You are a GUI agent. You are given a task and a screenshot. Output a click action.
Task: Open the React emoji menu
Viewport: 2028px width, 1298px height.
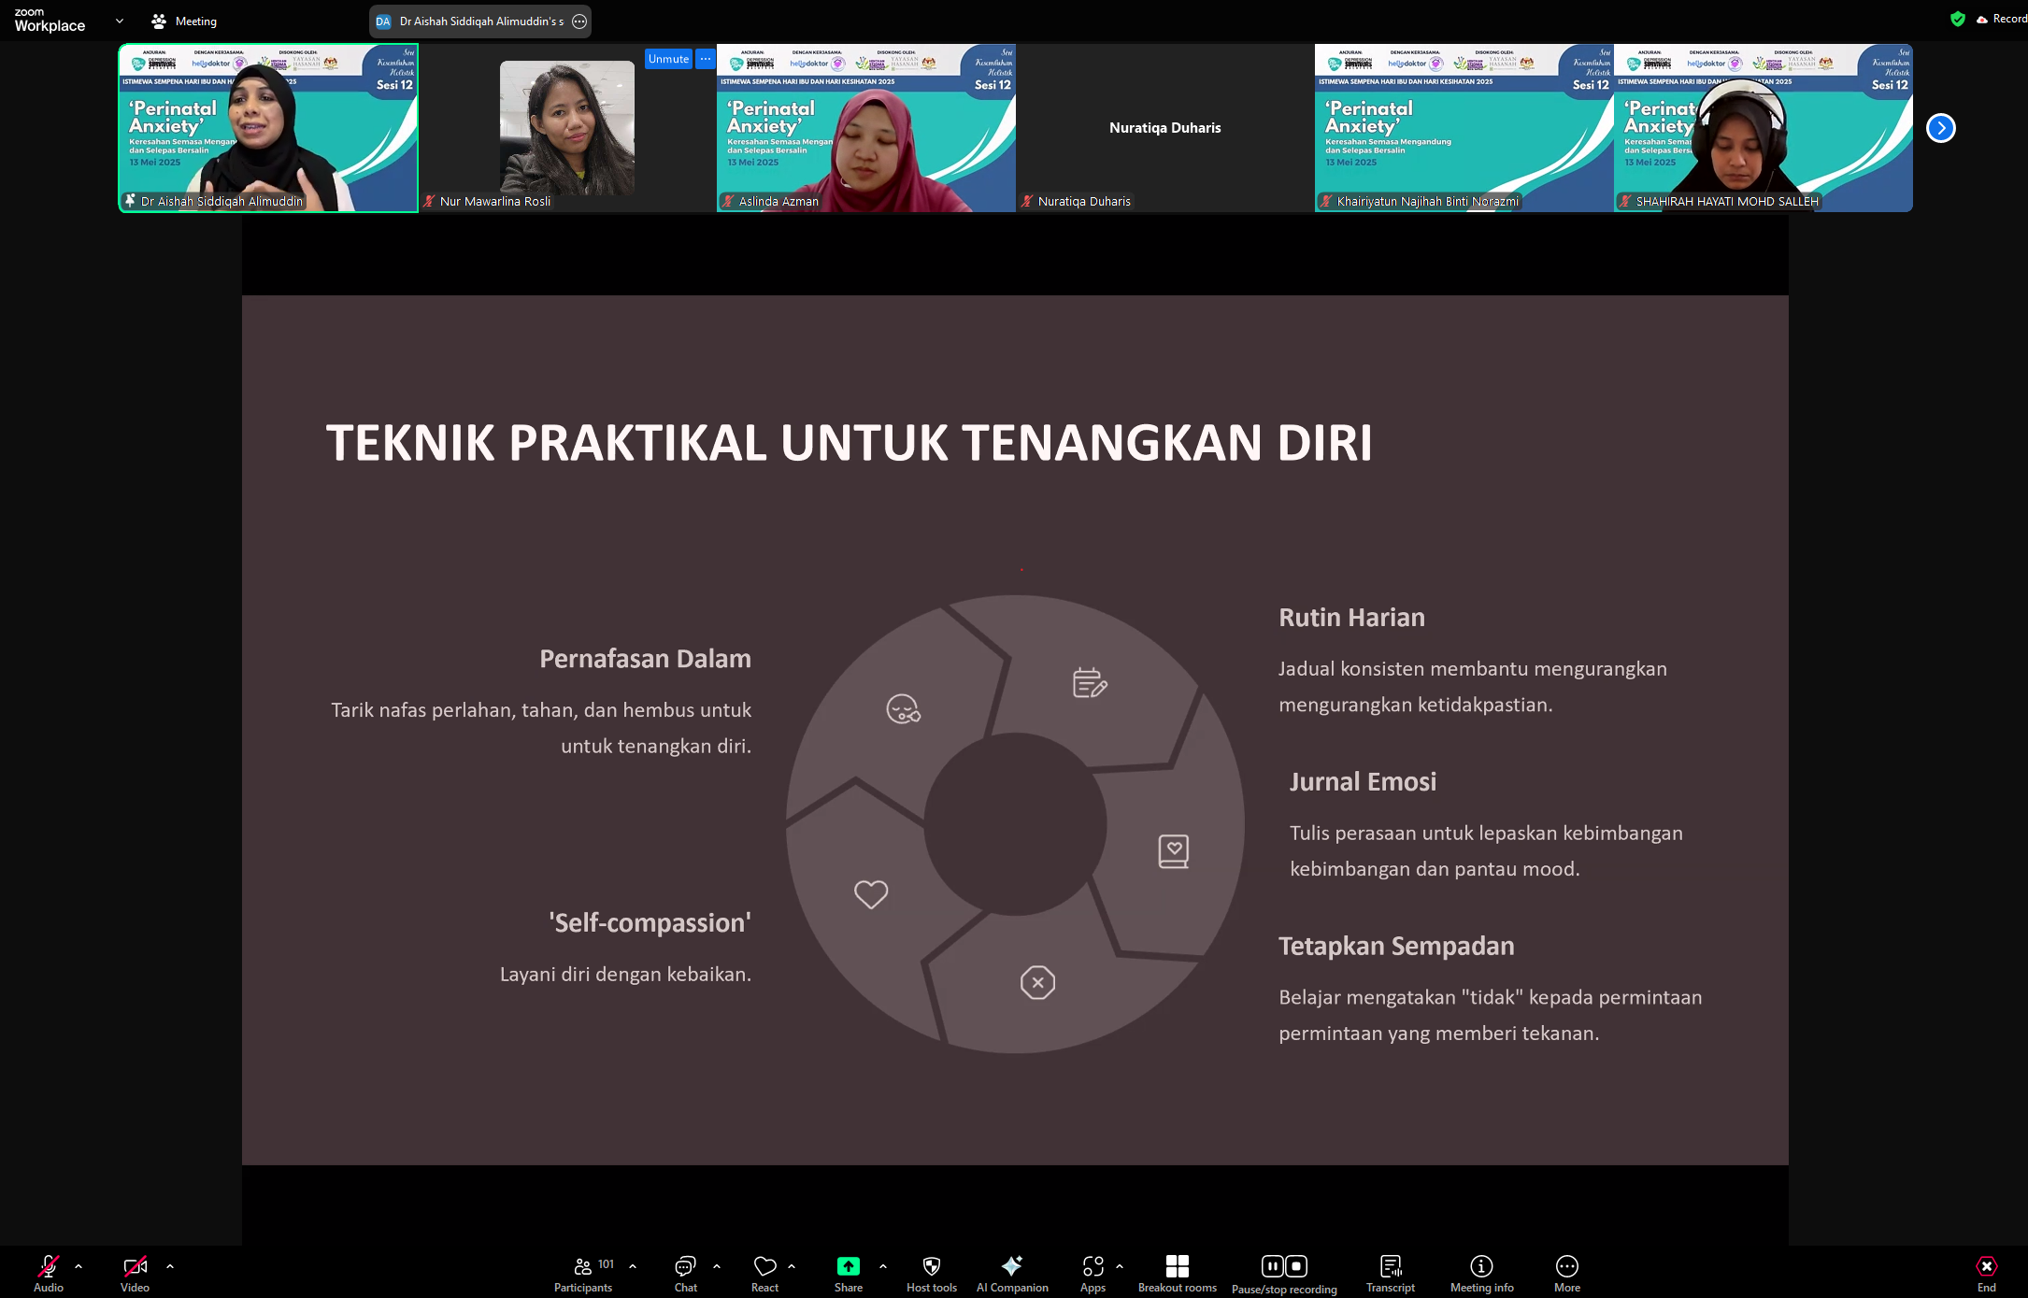point(764,1273)
